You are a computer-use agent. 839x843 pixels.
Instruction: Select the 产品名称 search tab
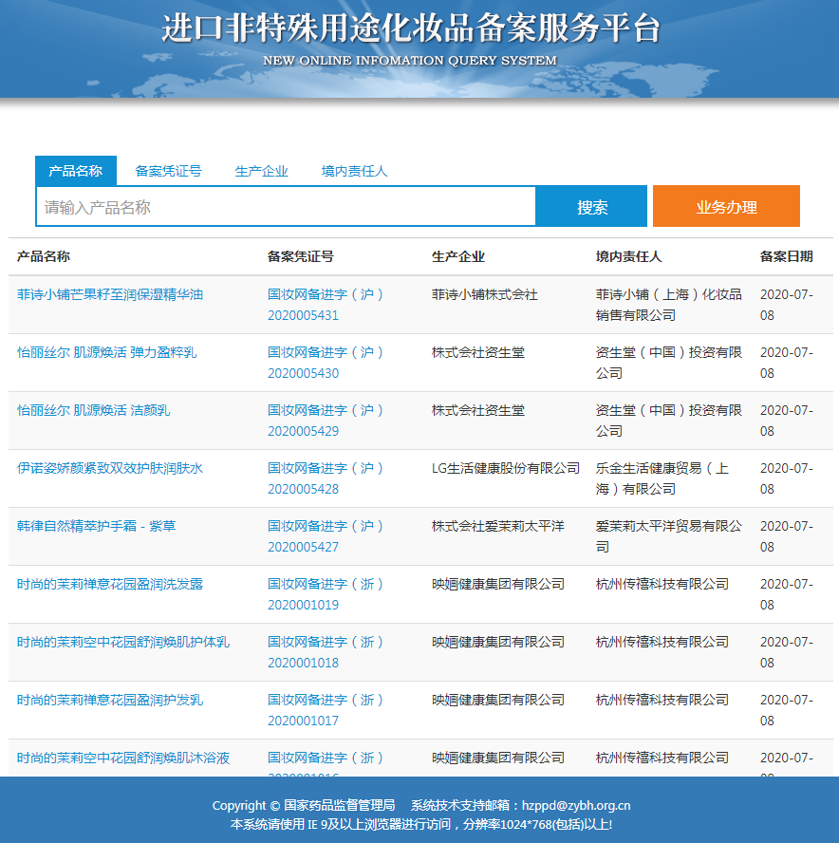pos(76,171)
